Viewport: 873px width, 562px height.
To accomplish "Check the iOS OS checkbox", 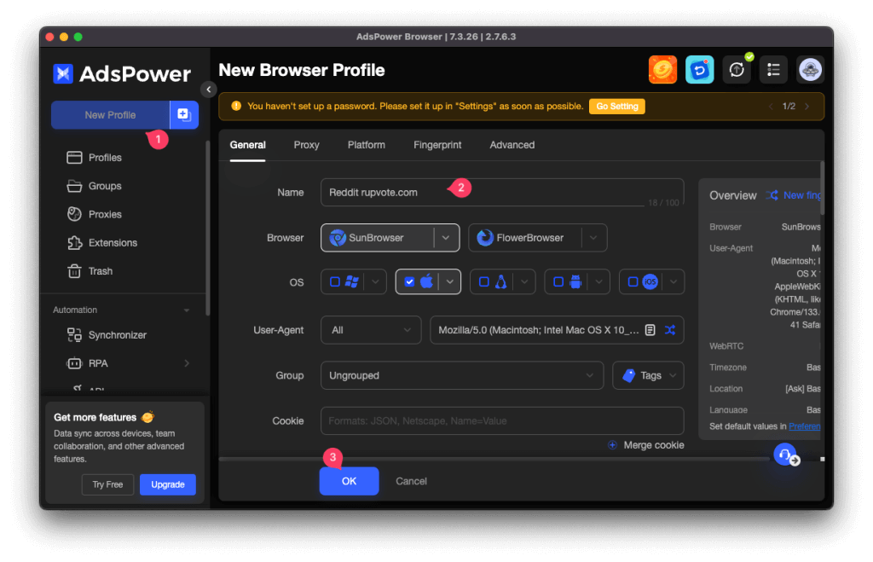I will click(x=633, y=281).
